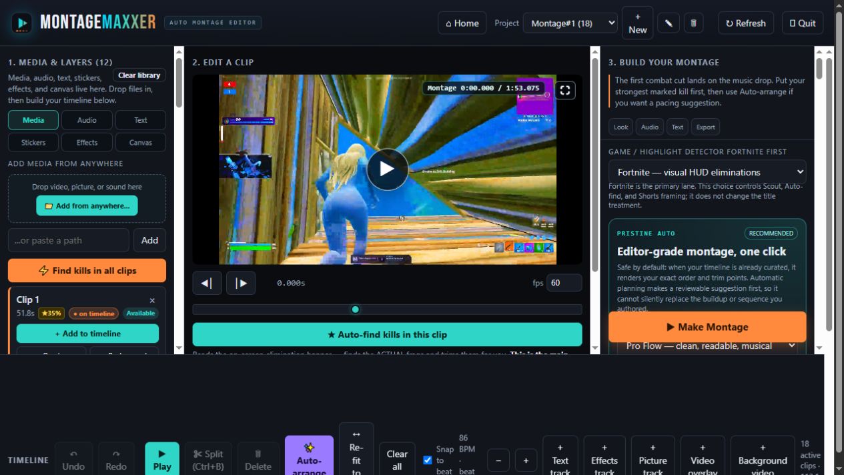Quit the application
844x475 pixels.
[x=803, y=23]
